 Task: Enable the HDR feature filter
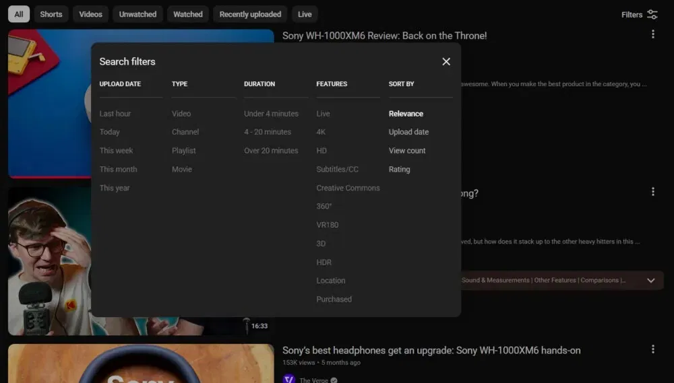click(x=324, y=263)
